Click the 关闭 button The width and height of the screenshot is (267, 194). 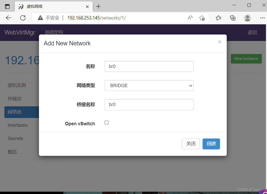tap(191, 144)
